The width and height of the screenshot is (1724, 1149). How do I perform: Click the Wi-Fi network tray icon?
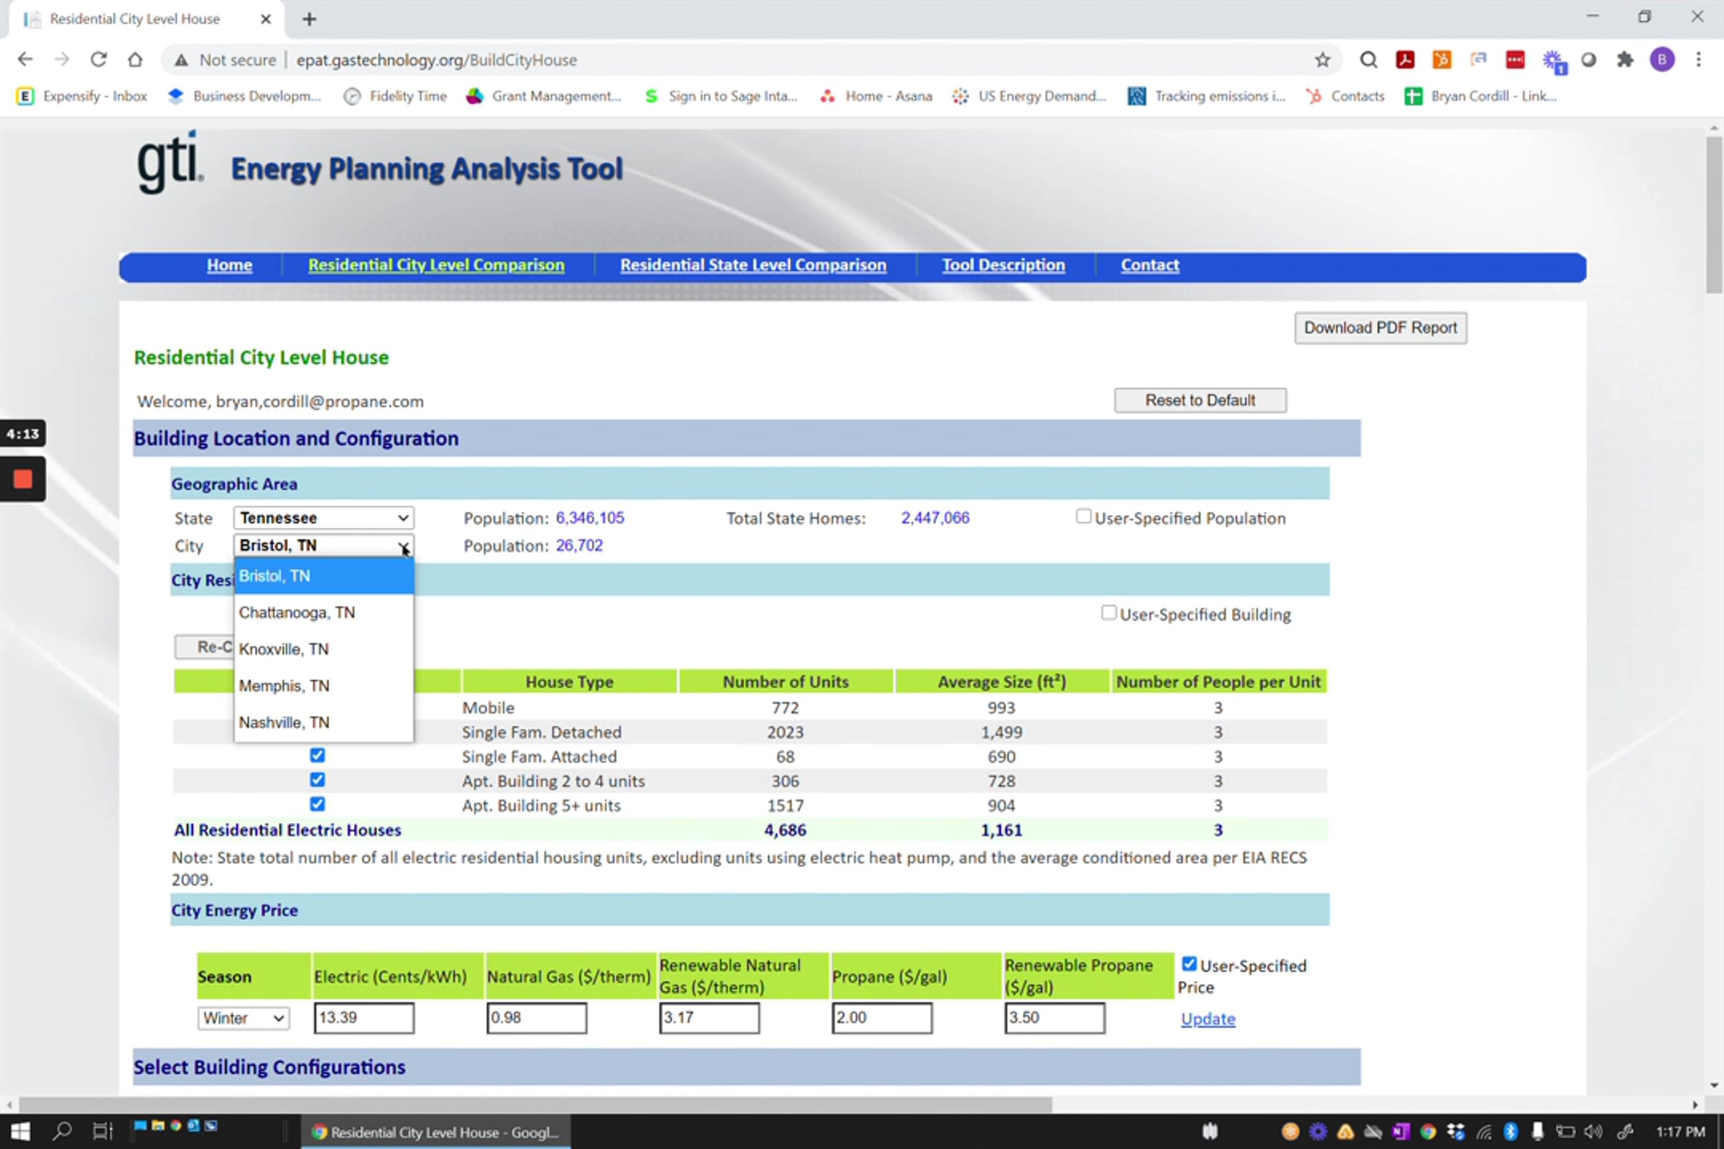tap(1483, 1132)
